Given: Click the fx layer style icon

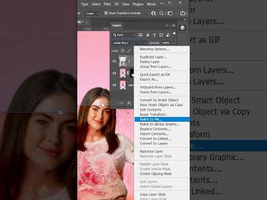Looking at the screenshot, I should coord(129,103).
